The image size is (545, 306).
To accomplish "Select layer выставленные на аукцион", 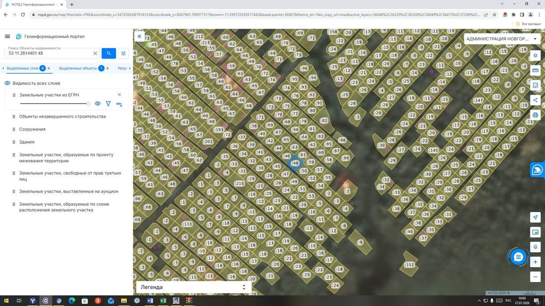I will pos(69,191).
